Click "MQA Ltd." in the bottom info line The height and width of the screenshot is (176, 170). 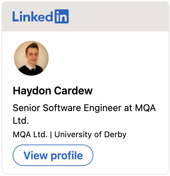30,135
